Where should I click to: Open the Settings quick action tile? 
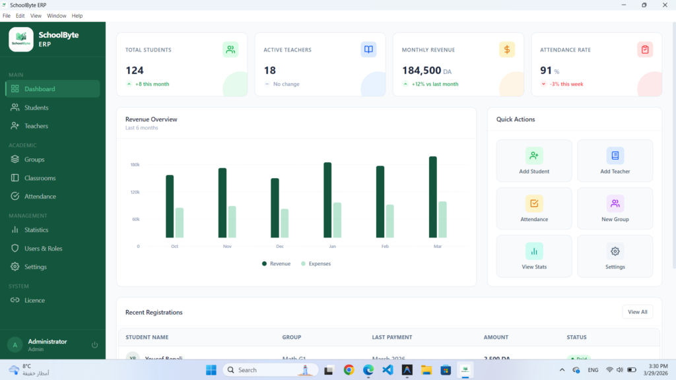pyautogui.click(x=615, y=257)
